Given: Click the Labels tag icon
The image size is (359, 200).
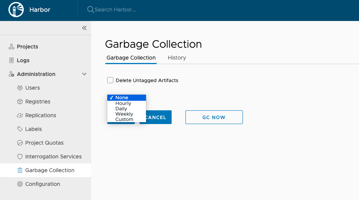Looking at the screenshot, I should 20,129.
